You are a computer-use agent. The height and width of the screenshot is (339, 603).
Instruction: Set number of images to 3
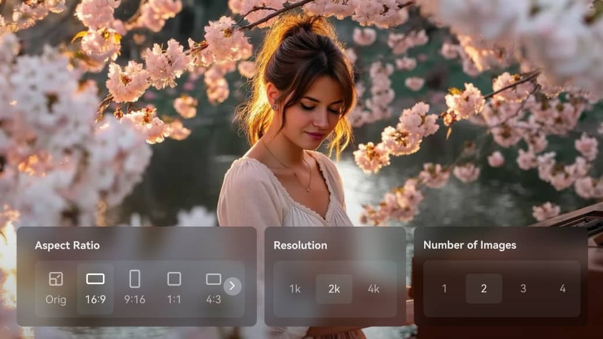coord(523,288)
